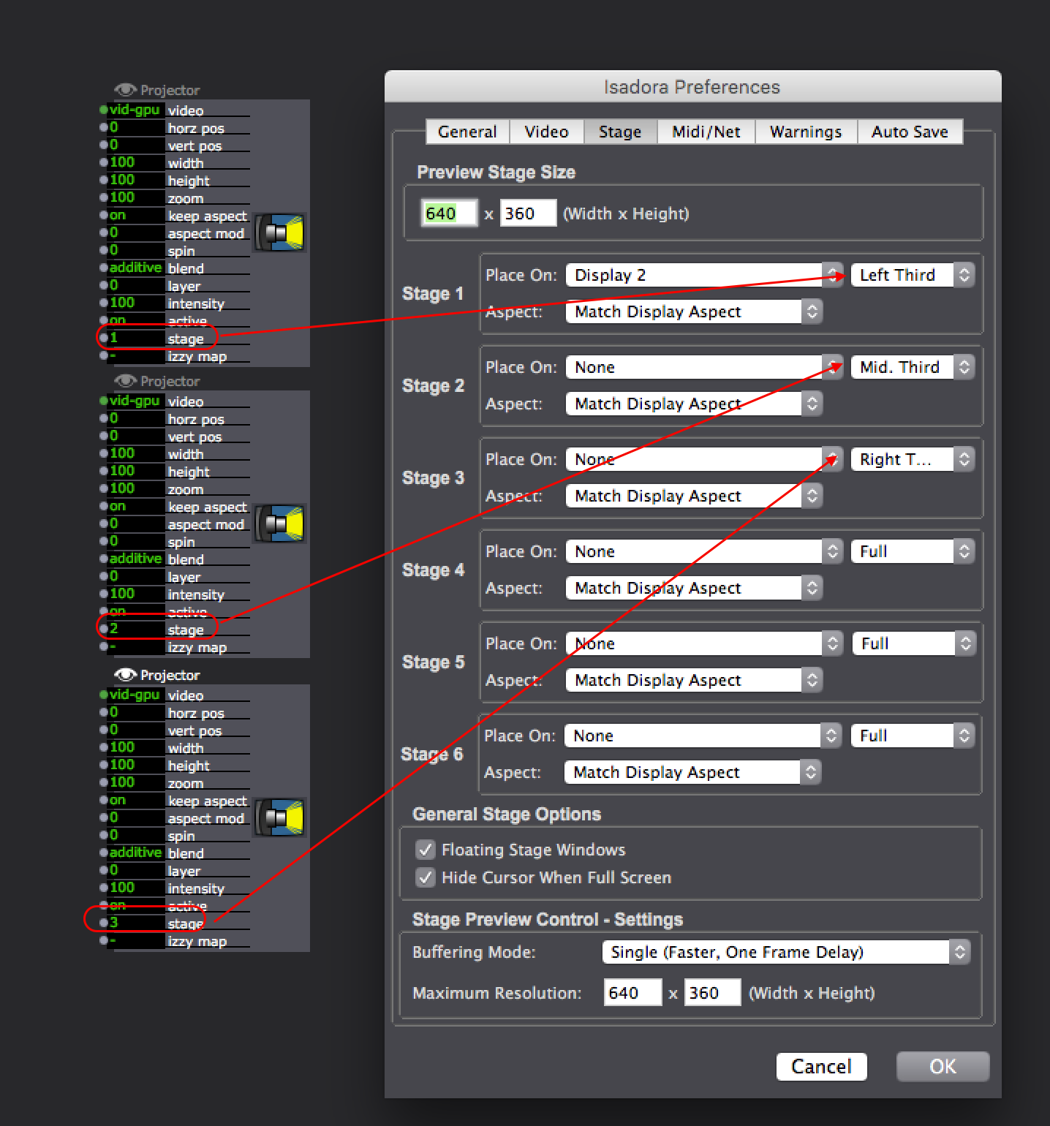Open the Warnings tab
Image resolution: width=1050 pixels, height=1126 pixels.
(x=806, y=132)
